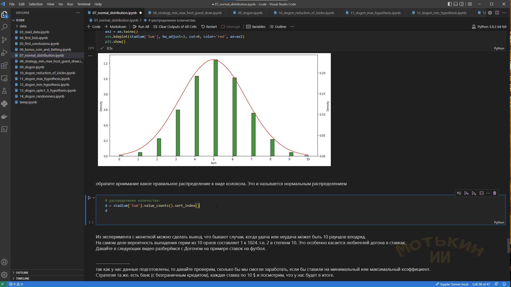The height and width of the screenshot is (287, 511).
Task: Open the Search view in activity bar
Action: (4, 27)
